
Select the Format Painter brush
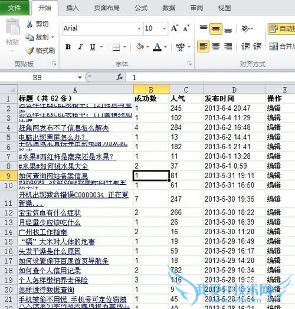pyautogui.click(x=30, y=51)
